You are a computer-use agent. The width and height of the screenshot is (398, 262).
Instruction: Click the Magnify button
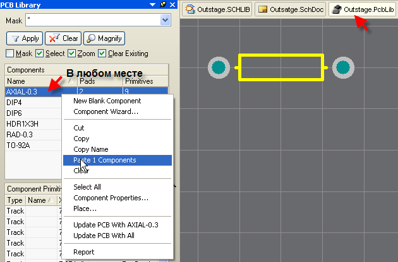(x=104, y=38)
